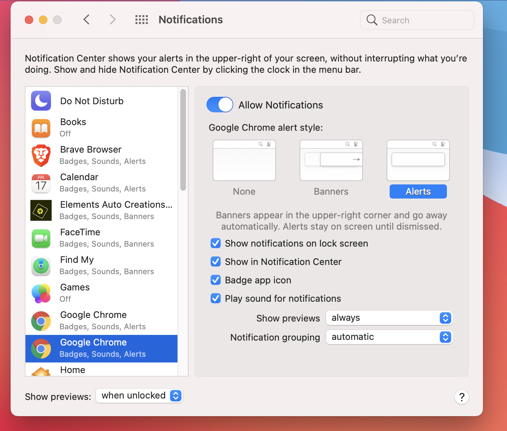Click the Do Not Disturb moon icon
Viewport: 507px width, 431px height.
[x=41, y=101]
